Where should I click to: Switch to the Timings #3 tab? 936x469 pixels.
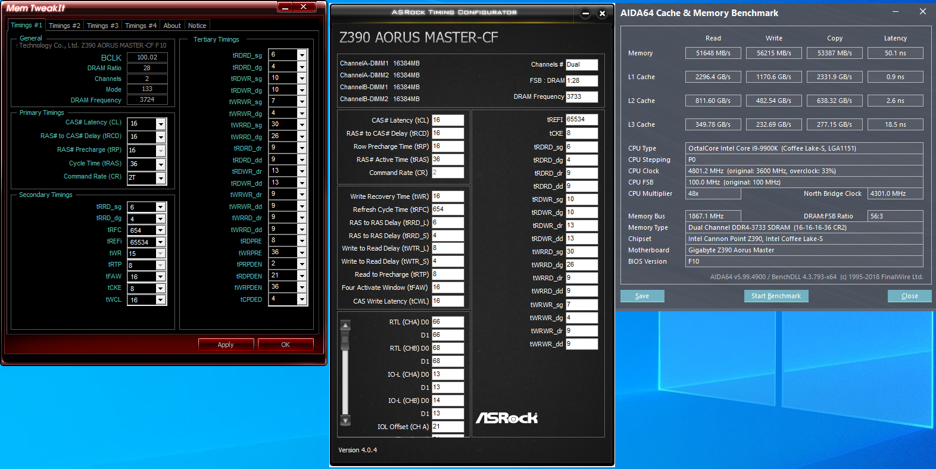(102, 26)
